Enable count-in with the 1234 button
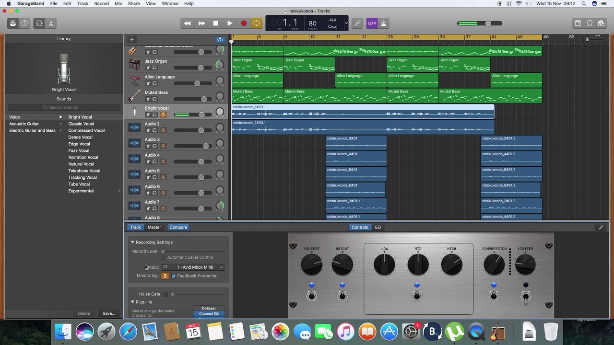This screenshot has height=345, width=614. (x=372, y=23)
